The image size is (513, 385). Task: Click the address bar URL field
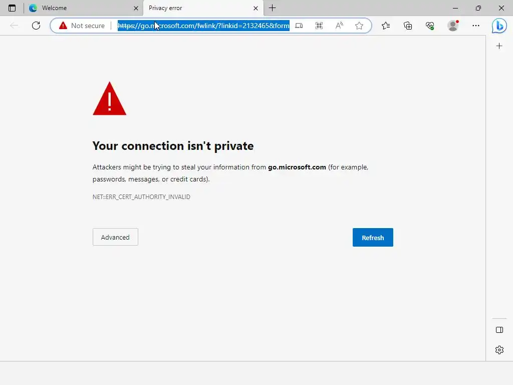pyautogui.click(x=203, y=26)
